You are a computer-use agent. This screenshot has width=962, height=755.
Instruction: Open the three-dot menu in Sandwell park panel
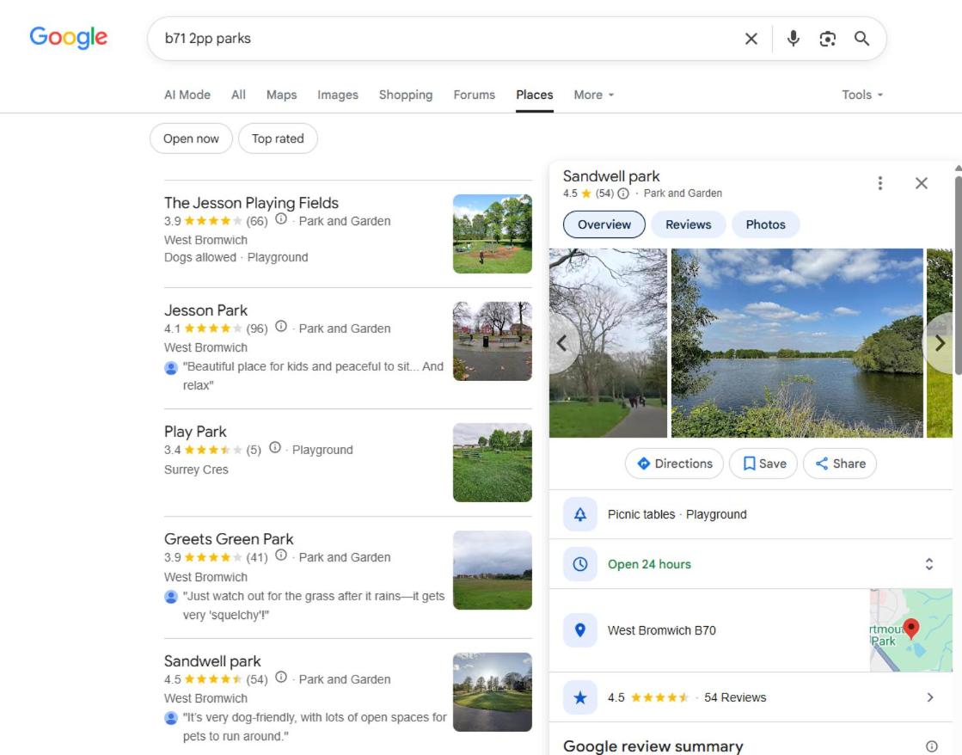pyautogui.click(x=879, y=183)
